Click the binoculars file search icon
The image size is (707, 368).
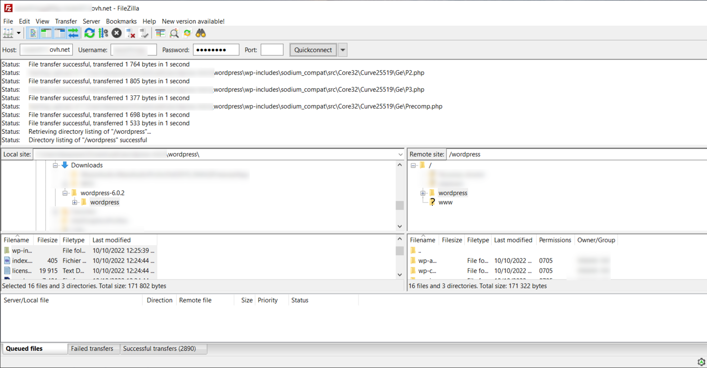coord(201,33)
